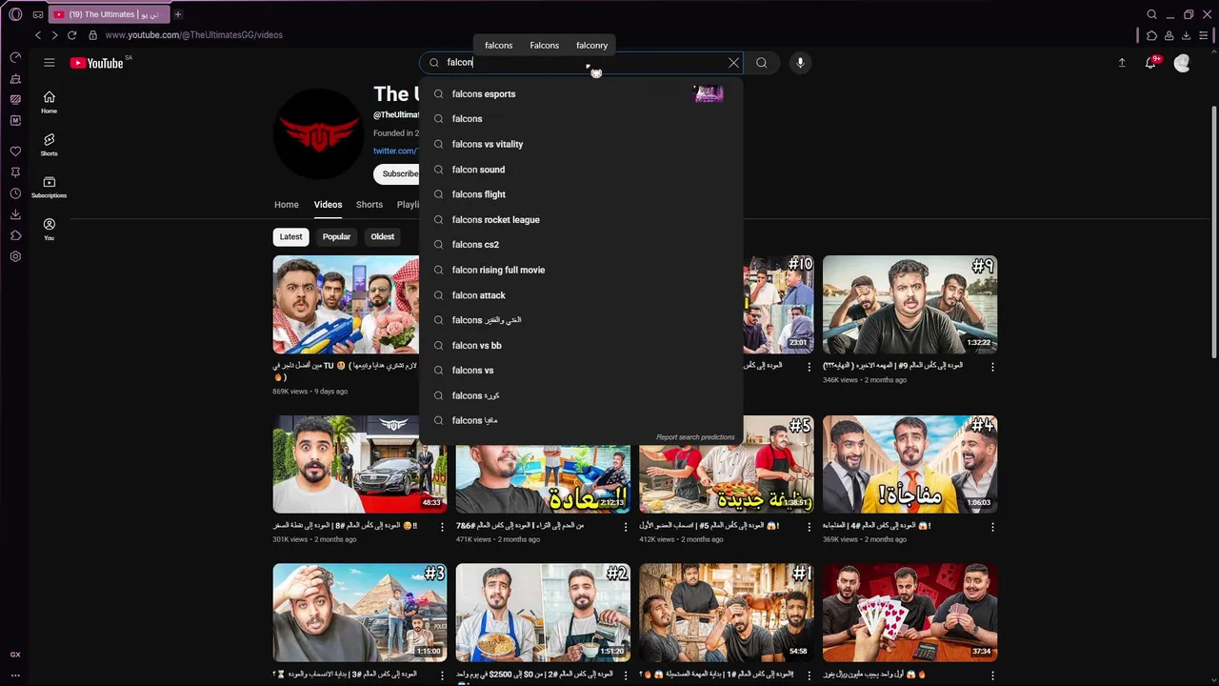Viewport: 1219px width, 686px height.
Task: Open tab search magnifier in title bar
Action: tap(1151, 14)
